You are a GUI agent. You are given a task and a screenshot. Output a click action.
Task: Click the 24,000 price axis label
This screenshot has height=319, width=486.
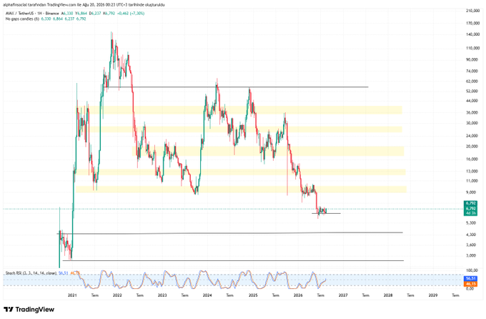(x=472, y=136)
